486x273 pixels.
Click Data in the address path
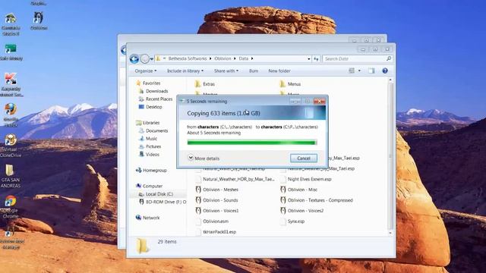(243, 58)
